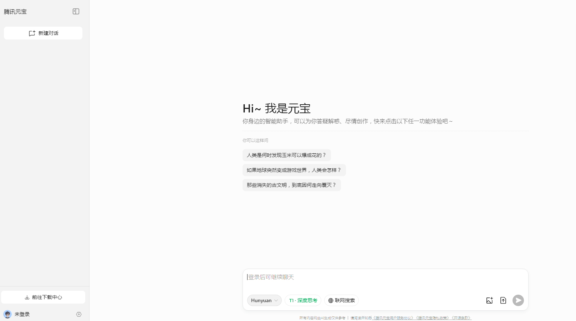Open settings via the gear icon near 未登录
The height and width of the screenshot is (321, 576).
(x=78, y=314)
